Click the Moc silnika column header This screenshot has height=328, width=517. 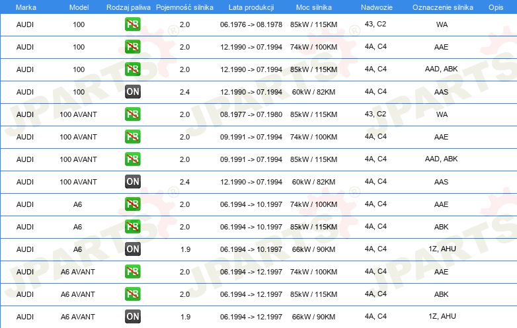pyautogui.click(x=314, y=7)
